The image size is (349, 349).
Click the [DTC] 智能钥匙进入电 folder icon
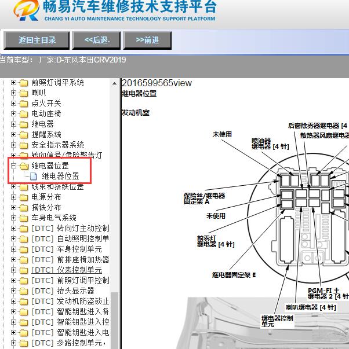[x=24, y=333]
